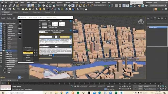Click the Play Animation button
The height and width of the screenshot is (94, 168).
pos(125,86)
